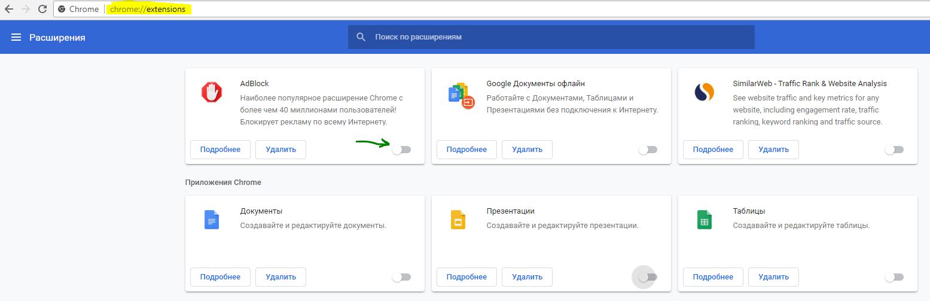Click the Презентации app name
This screenshot has height=301, width=930.
pos(511,211)
